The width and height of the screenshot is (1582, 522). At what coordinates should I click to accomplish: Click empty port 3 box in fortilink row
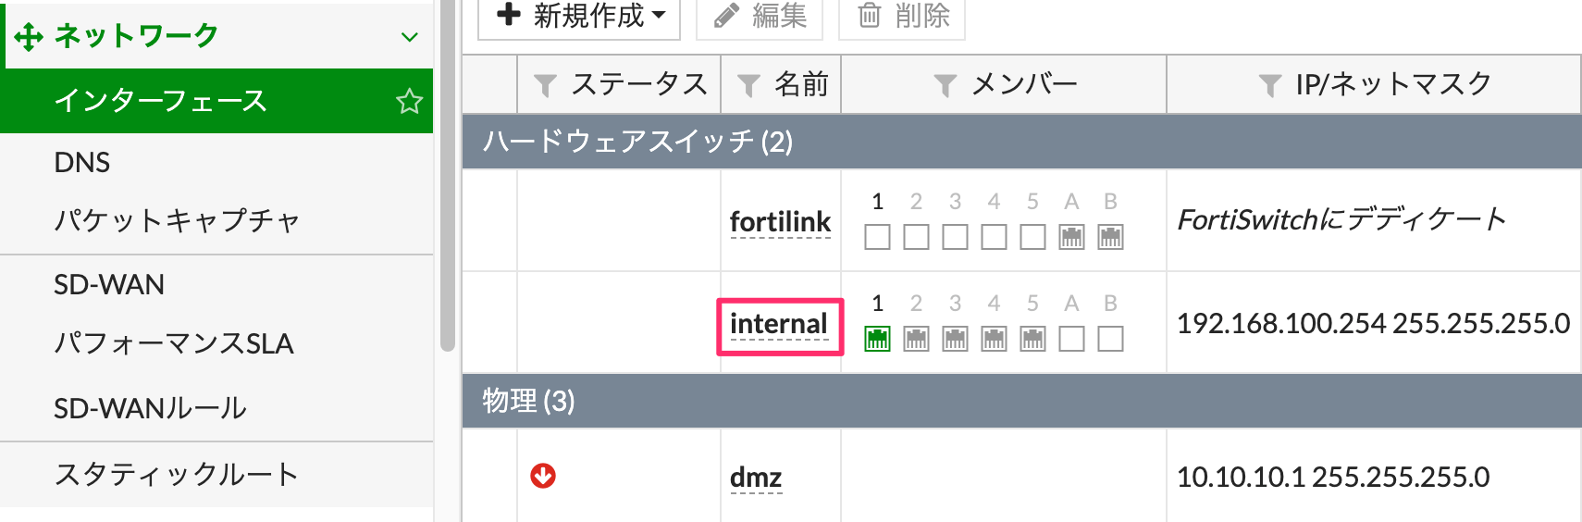click(955, 237)
